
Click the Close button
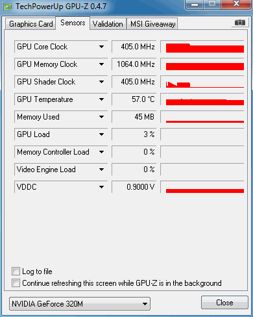[224, 303]
